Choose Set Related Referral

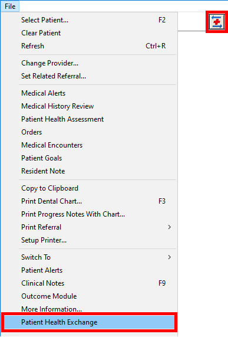(x=89, y=76)
